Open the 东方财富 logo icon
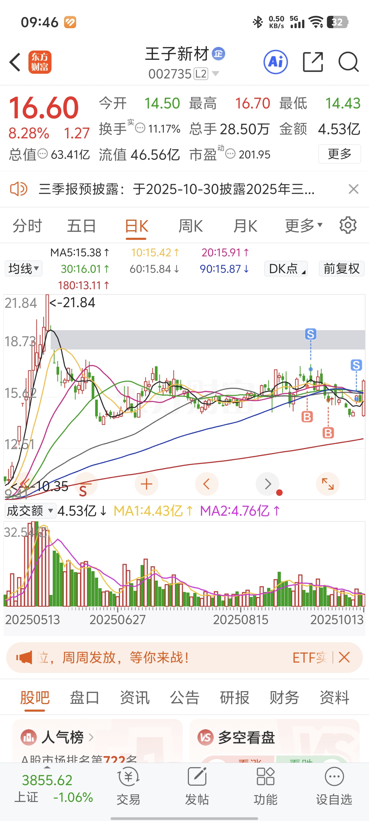Viewport: 369px width, 821px height. pos(40,62)
